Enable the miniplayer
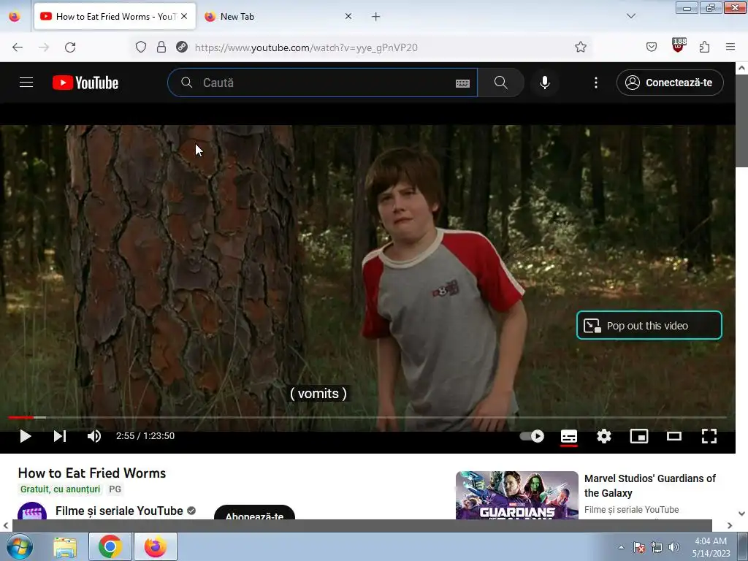 coord(638,436)
